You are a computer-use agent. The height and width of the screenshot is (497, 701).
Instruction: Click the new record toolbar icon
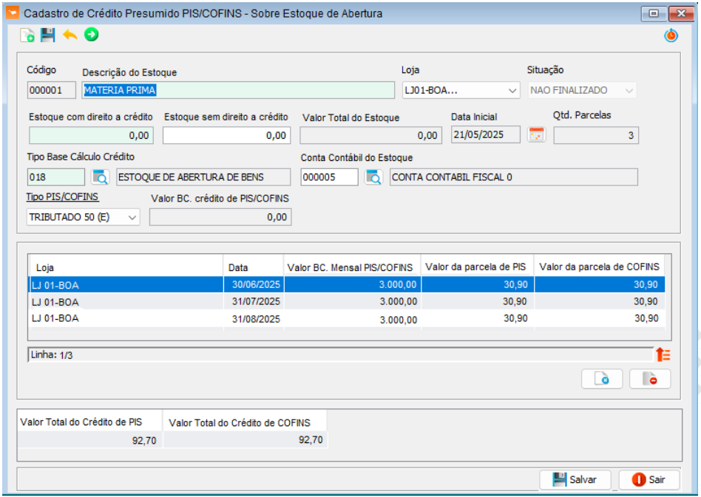click(27, 35)
